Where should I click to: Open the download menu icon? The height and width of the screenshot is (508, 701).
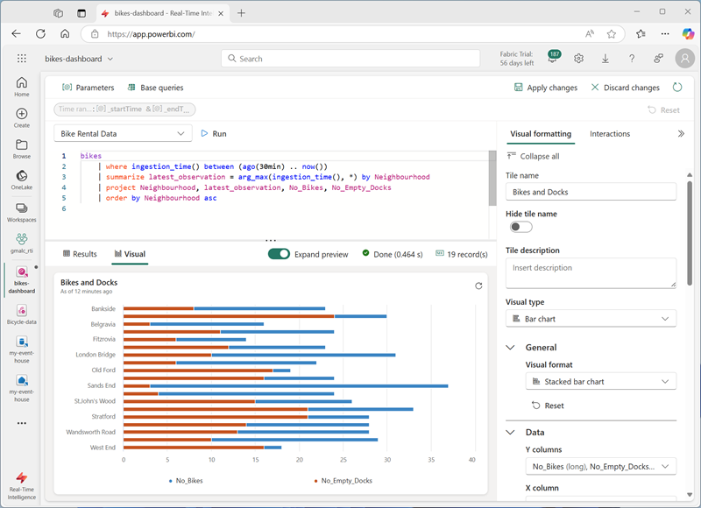[605, 59]
